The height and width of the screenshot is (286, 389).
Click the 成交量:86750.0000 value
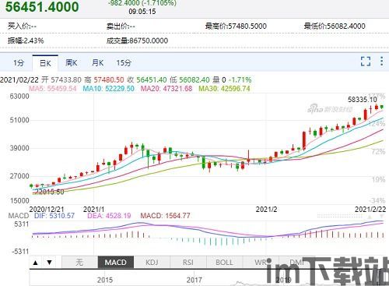(x=137, y=41)
